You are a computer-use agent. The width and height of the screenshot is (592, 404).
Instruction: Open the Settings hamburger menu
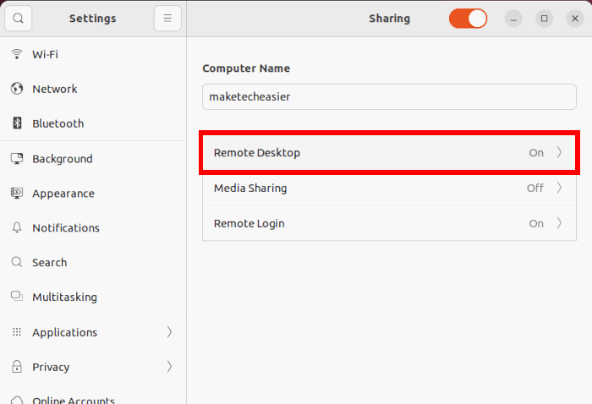tap(167, 19)
